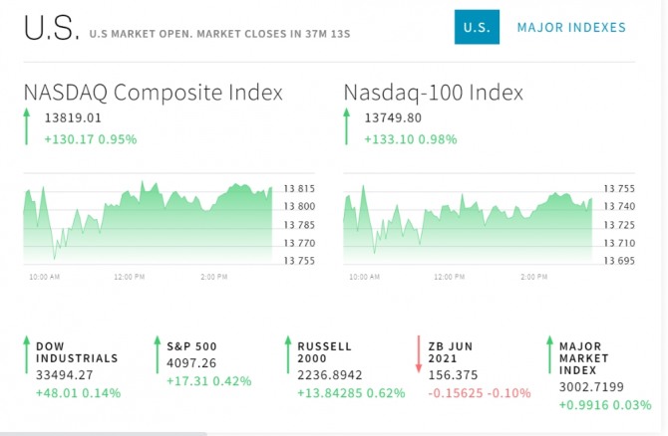Open the Russell 2000 quote link
This screenshot has width=668, height=436.
pyautogui.click(x=324, y=352)
